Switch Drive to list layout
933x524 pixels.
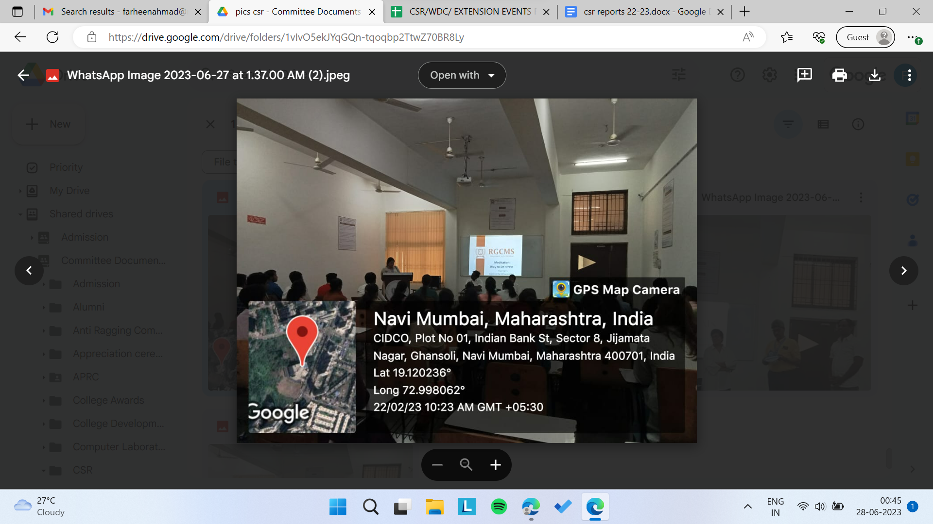823,125
